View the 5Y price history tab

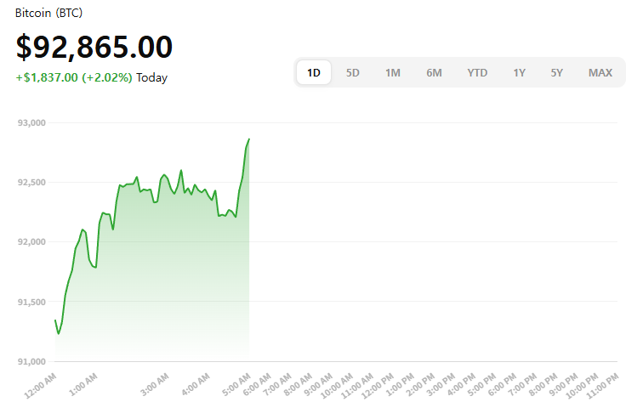pyautogui.click(x=556, y=73)
